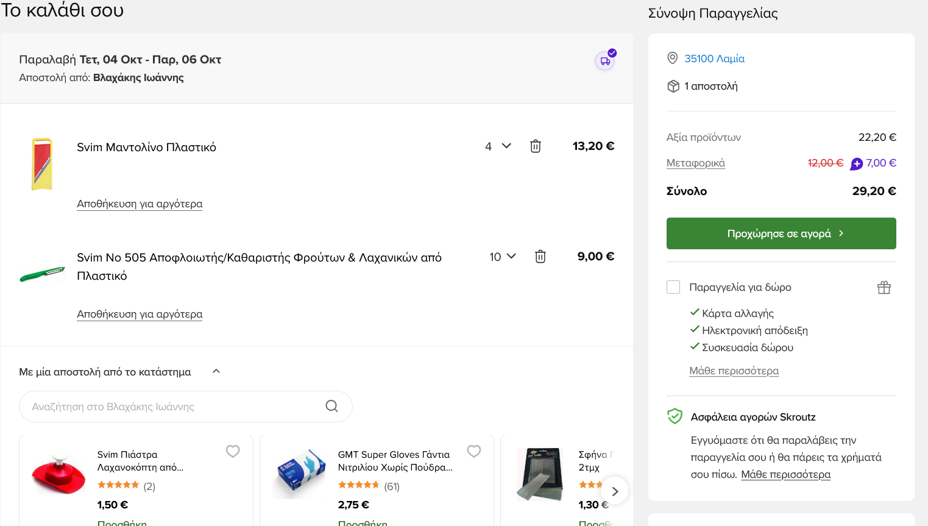Open Μάθε περισσότερα under gift options
The image size is (928, 526).
click(x=734, y=371)
